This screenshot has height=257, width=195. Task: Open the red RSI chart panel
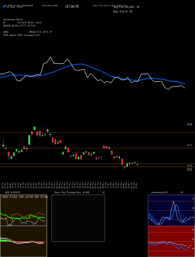point(171,241)
